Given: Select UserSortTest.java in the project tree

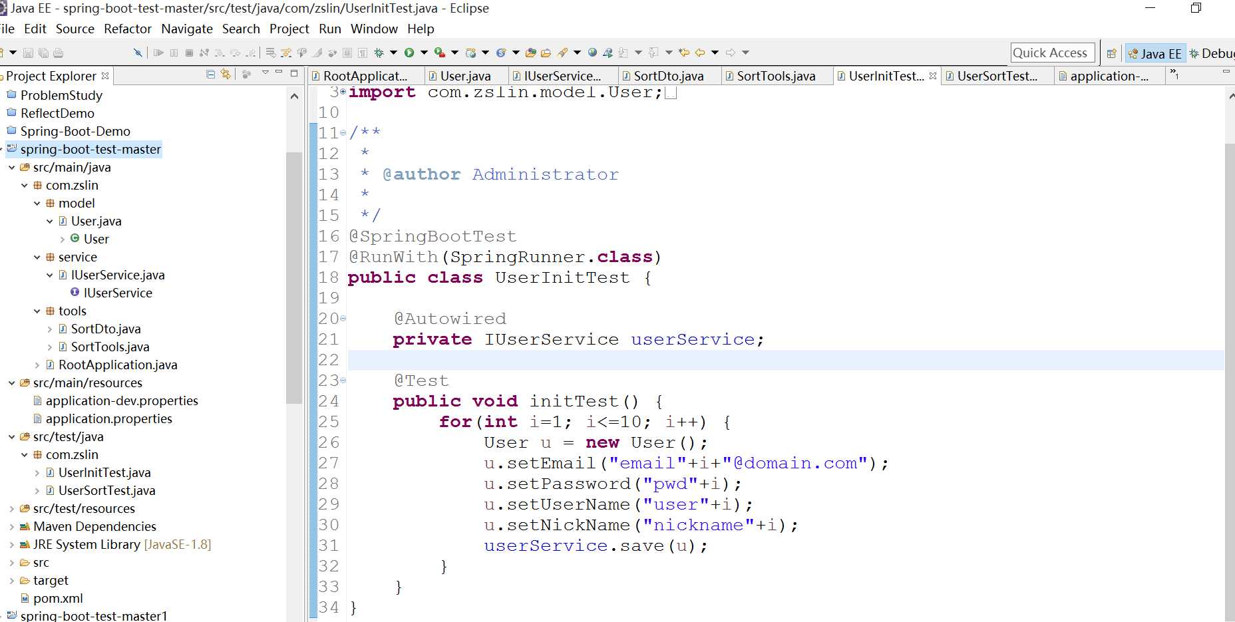Looking at the screenshot, I should [x=106, y=491].
